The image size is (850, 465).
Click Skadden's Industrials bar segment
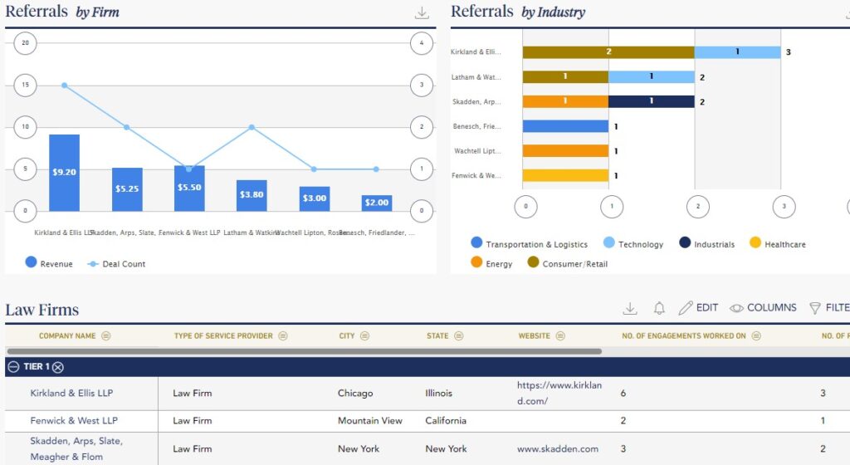click(x=651, y=101)
